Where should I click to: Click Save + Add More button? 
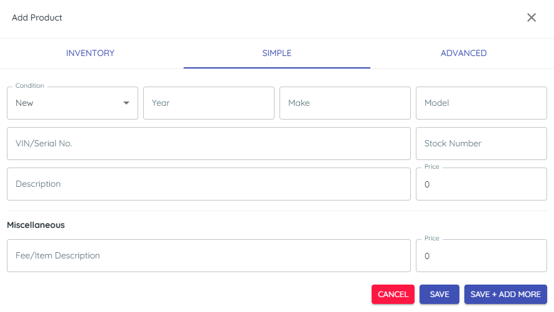(505, 295)
